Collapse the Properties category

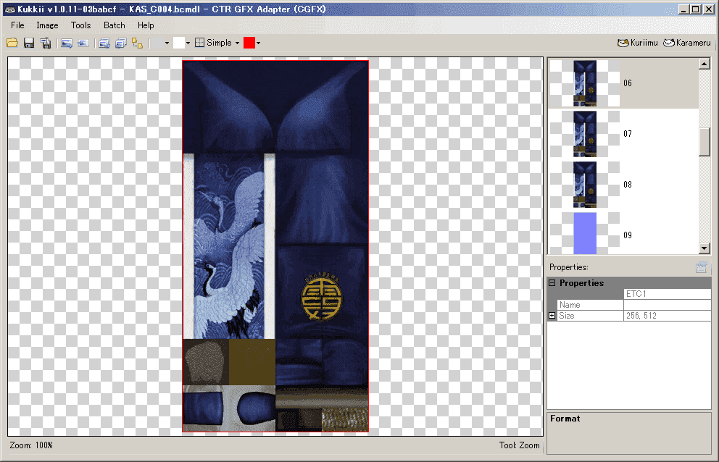pos(552,283)
